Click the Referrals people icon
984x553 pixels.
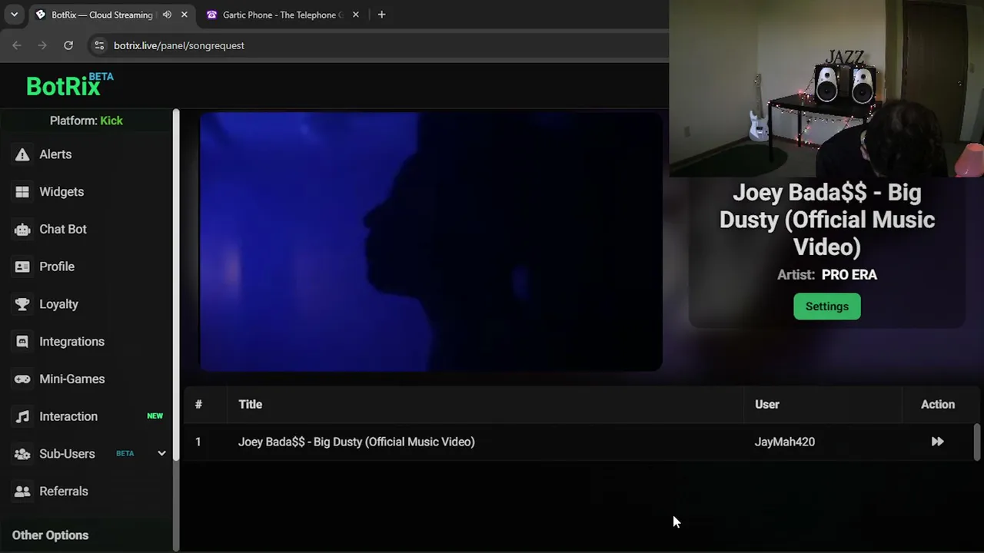pyautogui.click(x=22, y=492)
